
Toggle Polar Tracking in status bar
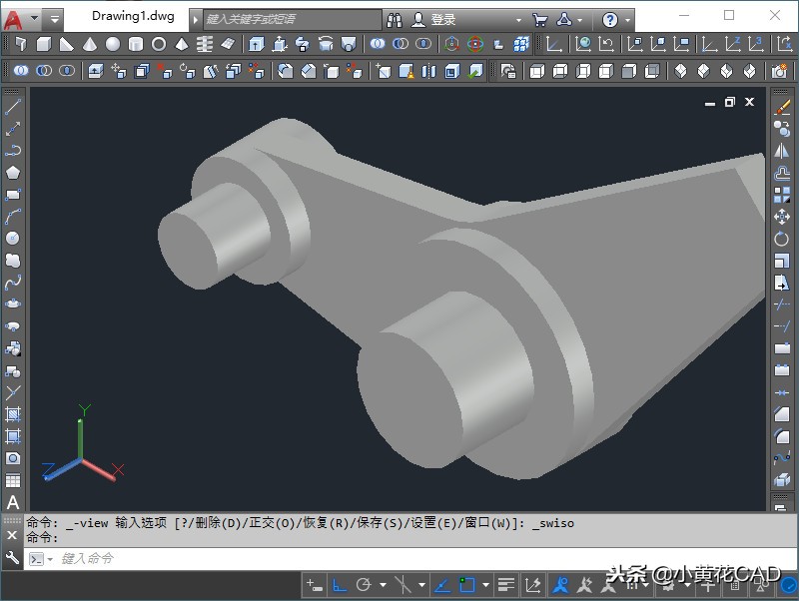(x=364, y=585)
